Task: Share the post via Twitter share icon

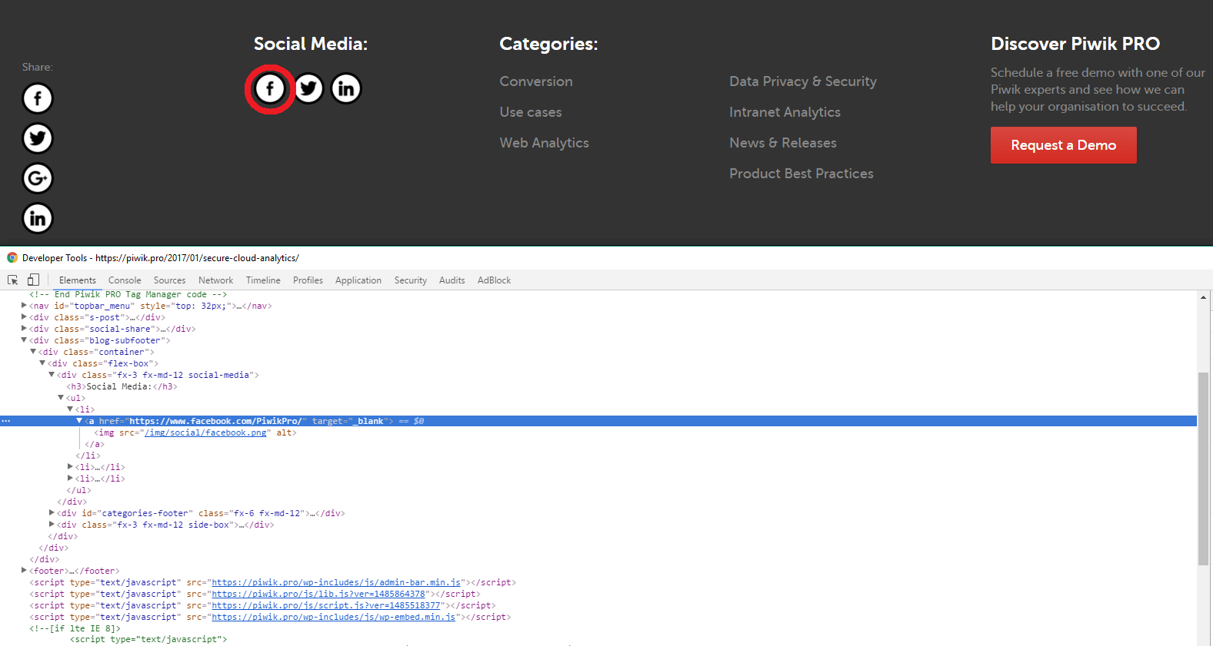Action: click(38, 138)
